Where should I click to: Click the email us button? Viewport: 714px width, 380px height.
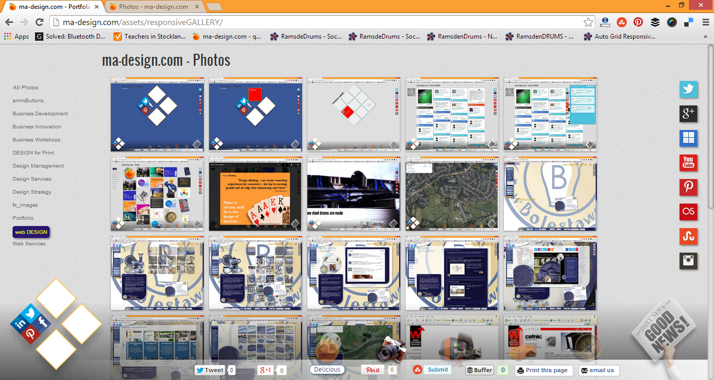click(x=598, y=370)
